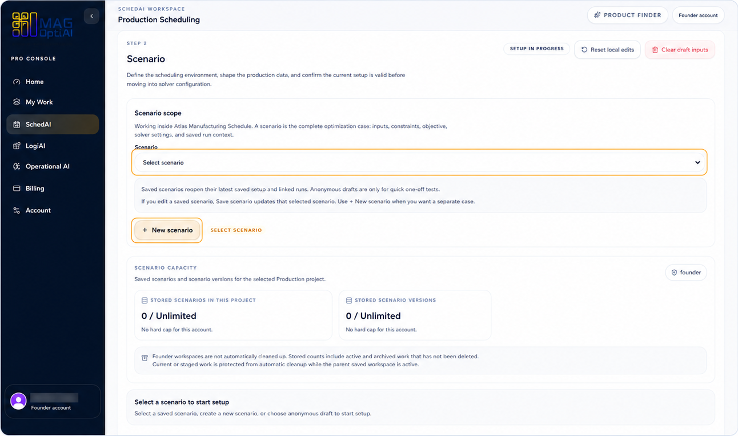This screenshot has height=436, width=738.
Task: Click the founder badge button
Action: tap(686, 273)
